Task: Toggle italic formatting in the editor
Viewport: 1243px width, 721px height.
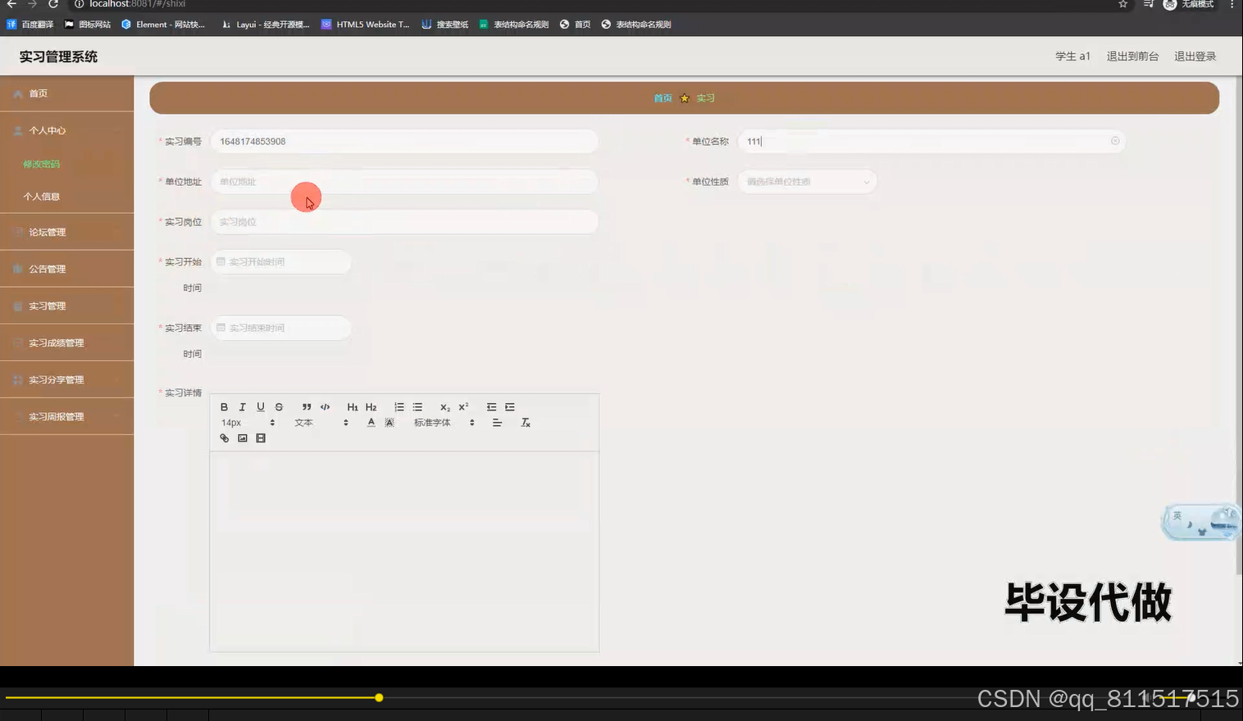Action: tap(242, 407)
